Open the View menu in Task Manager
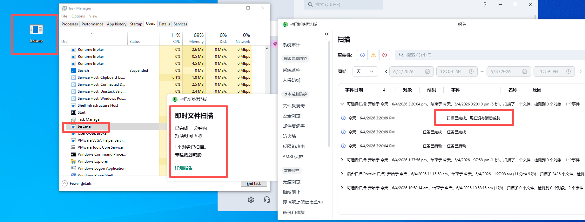Viewport: 585px width, 222px height. 93,16
